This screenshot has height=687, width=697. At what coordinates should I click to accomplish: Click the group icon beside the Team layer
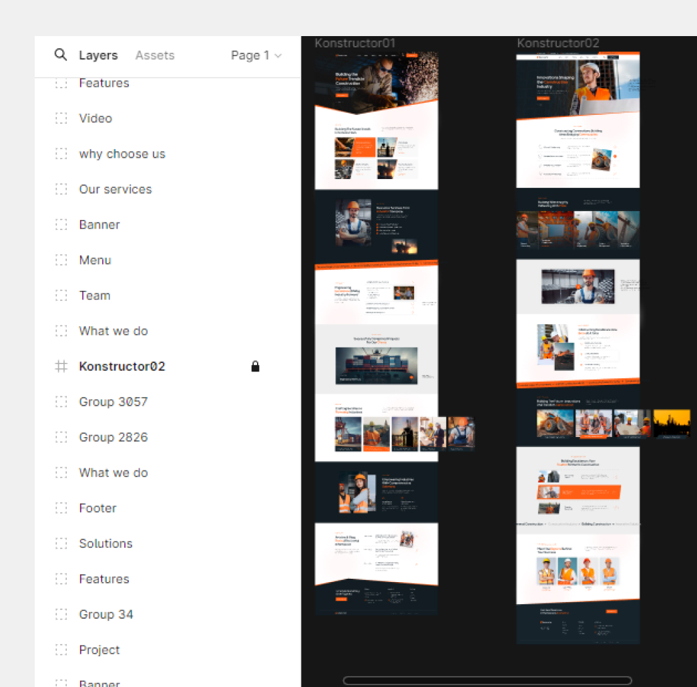click(61, 295)
